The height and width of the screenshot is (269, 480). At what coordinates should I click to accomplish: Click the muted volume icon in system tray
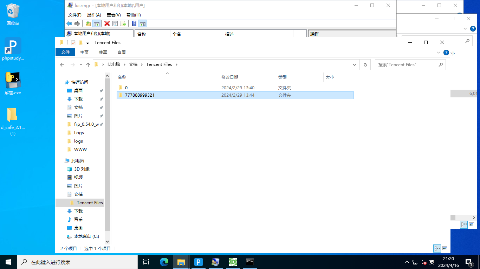[424, 262]
